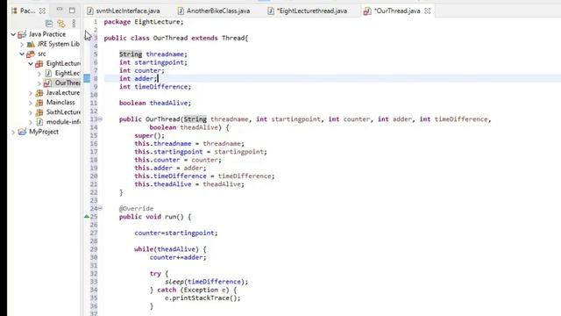Click MyProject folder icon
Screen dimensions: 561x316
(22, 132)
